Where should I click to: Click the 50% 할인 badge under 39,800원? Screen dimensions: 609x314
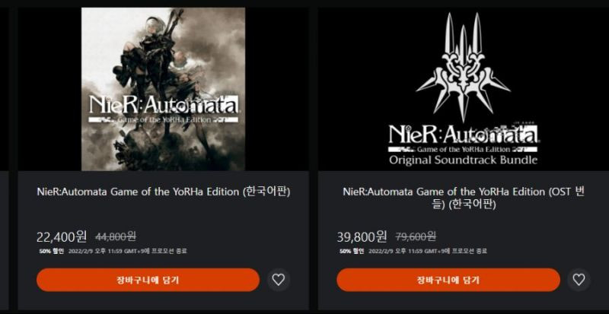coord(352,251)
